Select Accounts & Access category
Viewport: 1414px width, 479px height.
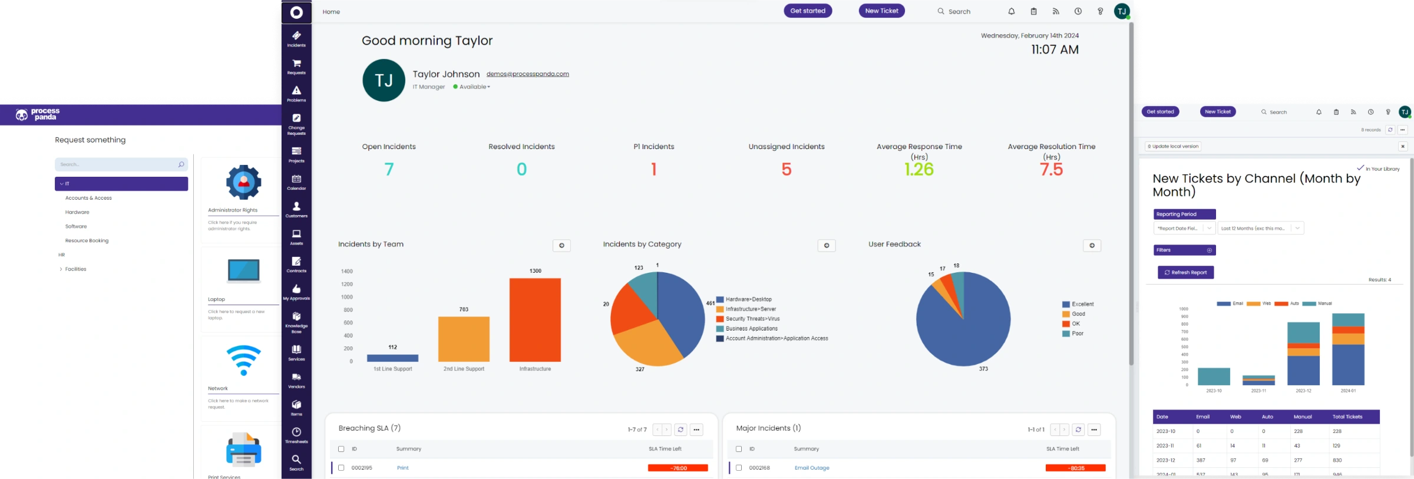point(88,198)
